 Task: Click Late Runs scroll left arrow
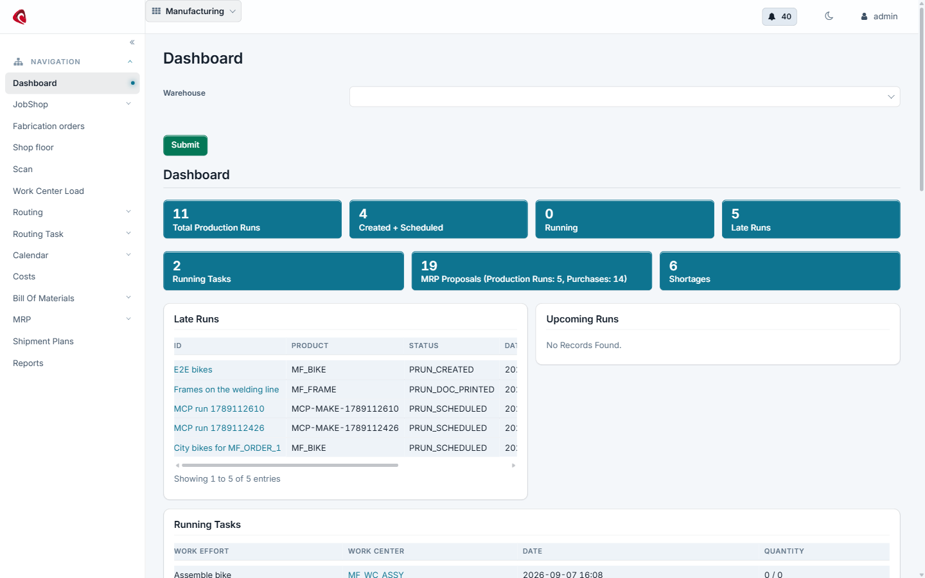click(x=177, y=466)
